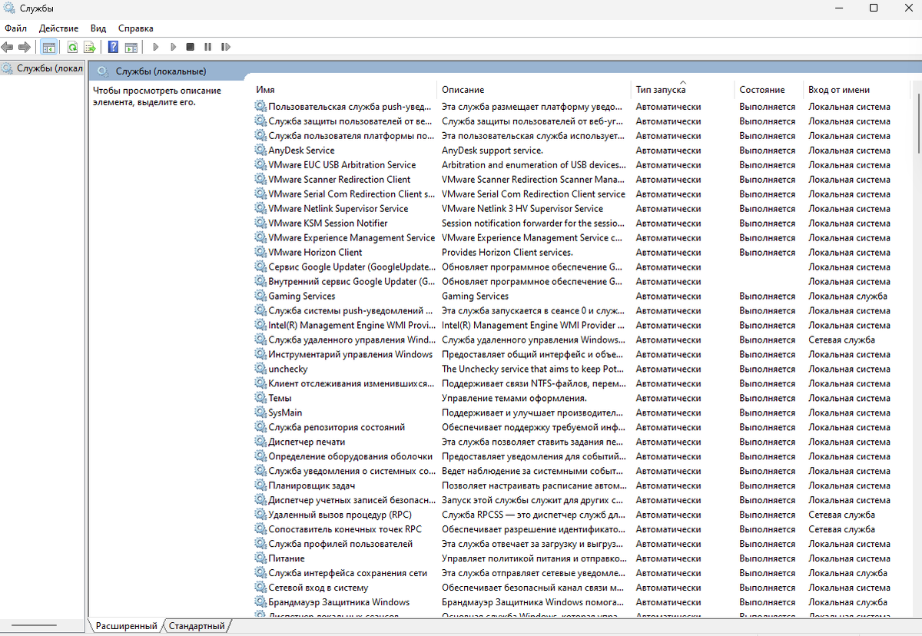Select the Gaming Services name cell
Screen dimensions: 922x636
click(301, 296)
